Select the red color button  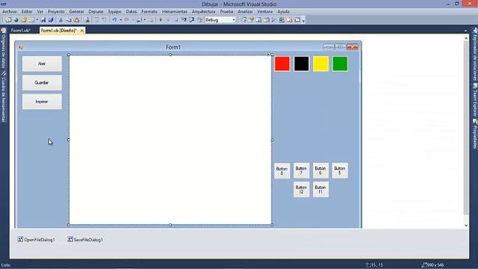click(x=282, y=64)
